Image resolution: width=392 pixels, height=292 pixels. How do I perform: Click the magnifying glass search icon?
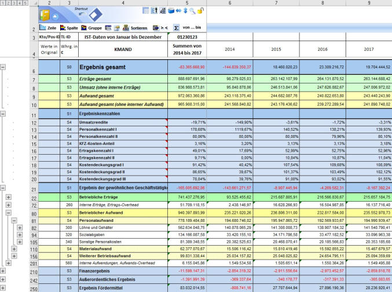192,11
